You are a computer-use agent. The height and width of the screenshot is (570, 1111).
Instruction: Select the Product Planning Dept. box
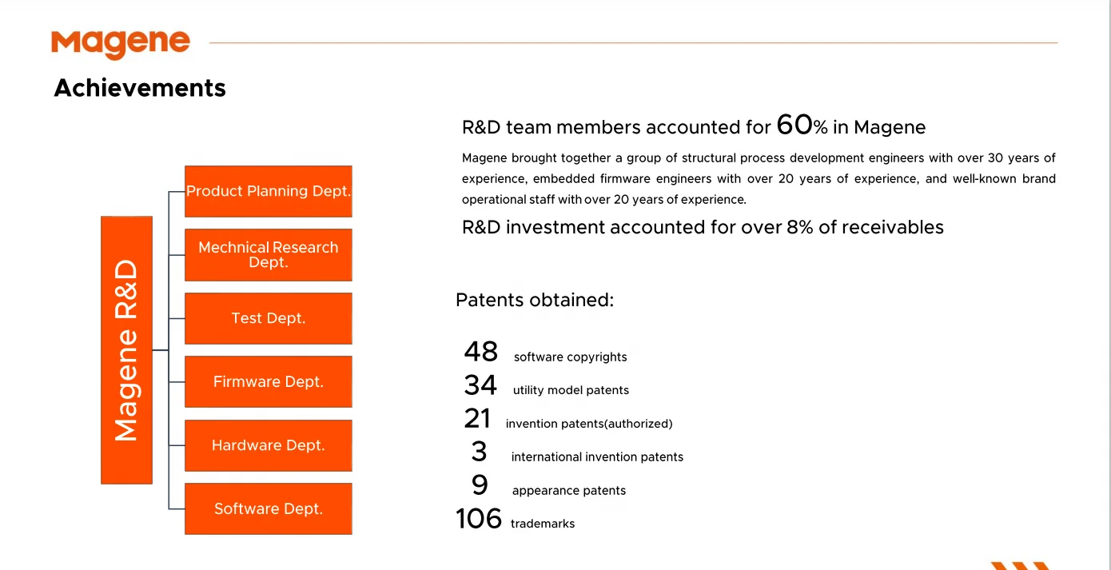(268, 191)
